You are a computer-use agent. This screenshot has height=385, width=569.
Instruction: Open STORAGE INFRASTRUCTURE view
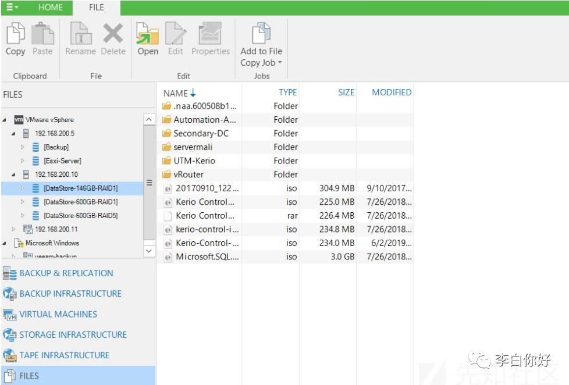click(73, 334)
